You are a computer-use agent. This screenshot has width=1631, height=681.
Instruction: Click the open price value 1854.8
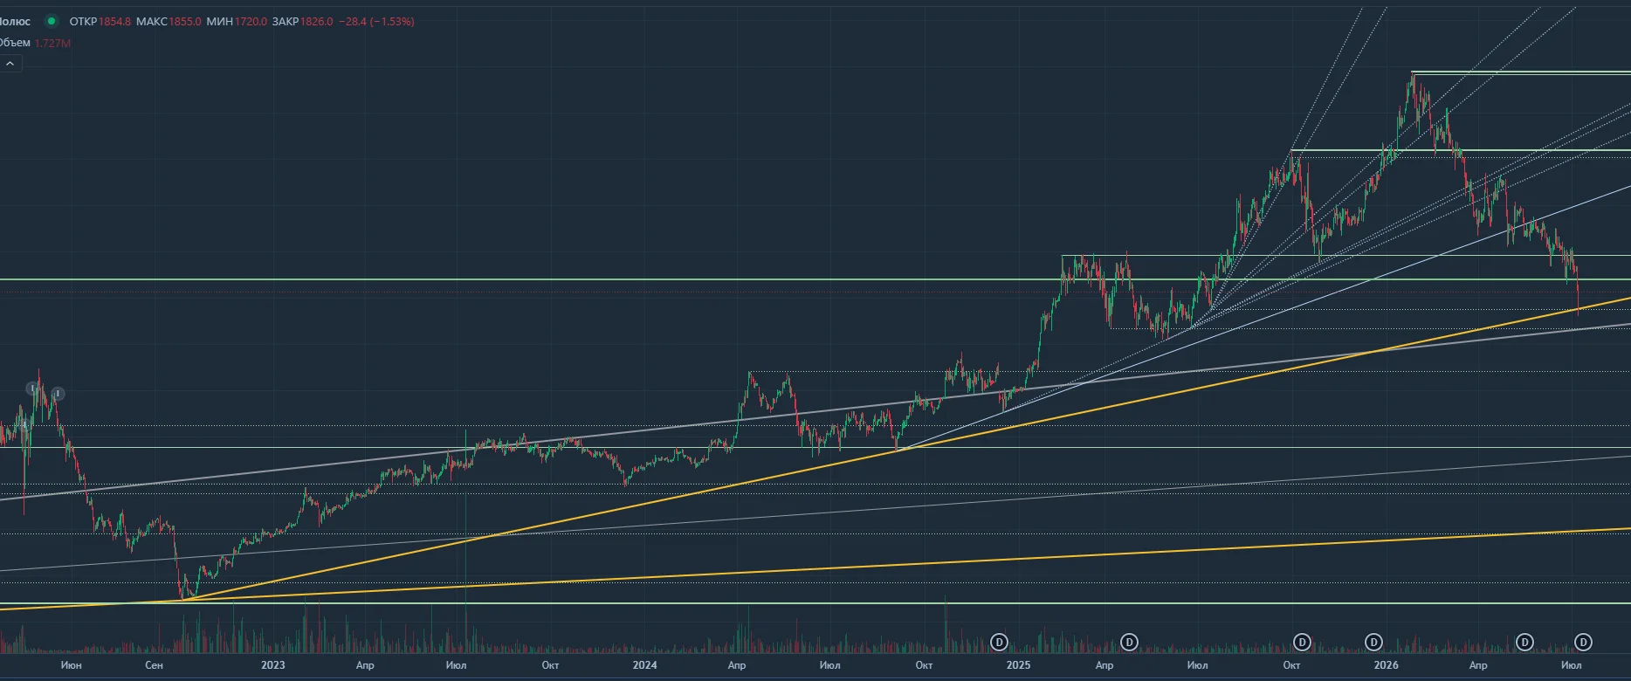tap(114, 21)
